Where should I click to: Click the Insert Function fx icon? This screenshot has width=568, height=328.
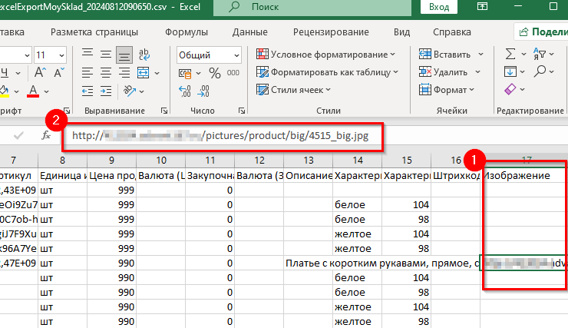(45, 135)
